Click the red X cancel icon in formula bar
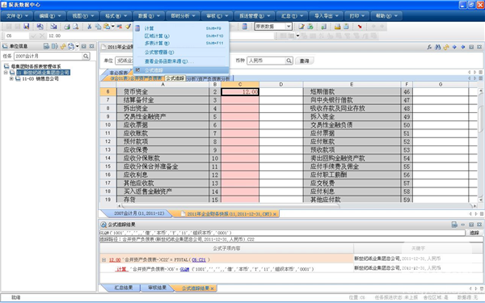The width and height of the screenshot is (485, 303). pyautogui.click(x=42, y=36)
